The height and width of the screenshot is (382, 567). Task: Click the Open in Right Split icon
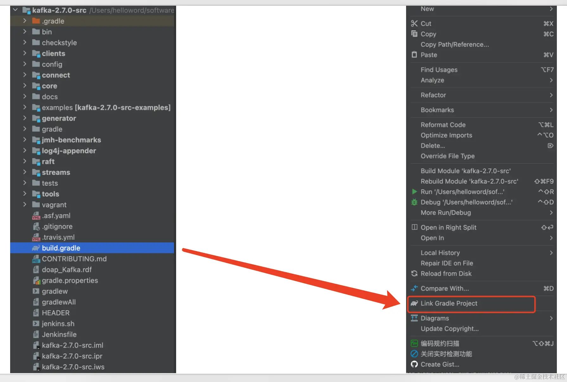click(414, 227)
